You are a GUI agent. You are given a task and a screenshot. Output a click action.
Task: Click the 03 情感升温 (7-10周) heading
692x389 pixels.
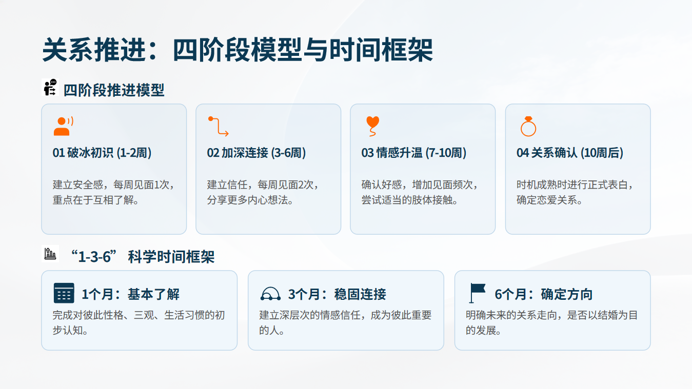coord(414,153)
